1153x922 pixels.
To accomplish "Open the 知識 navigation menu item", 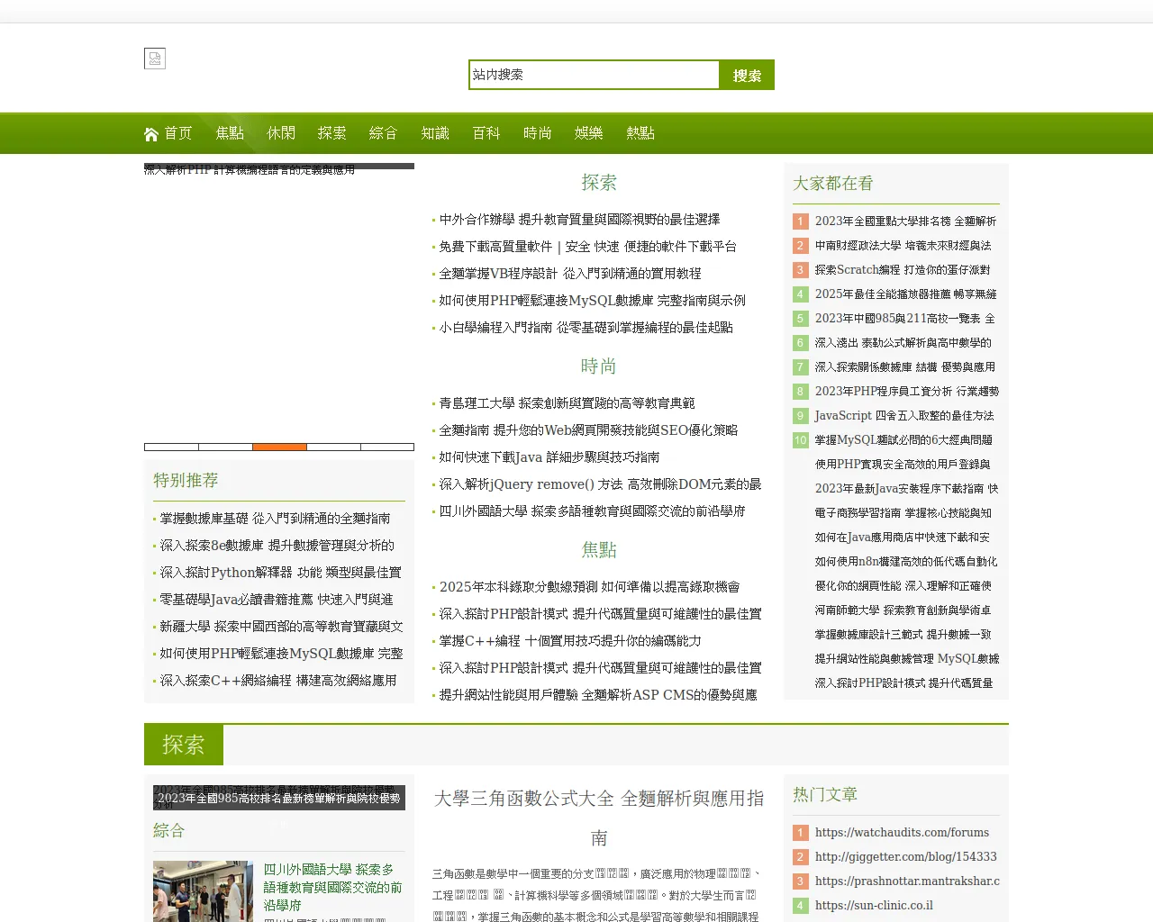I will [x=435, y=133].
